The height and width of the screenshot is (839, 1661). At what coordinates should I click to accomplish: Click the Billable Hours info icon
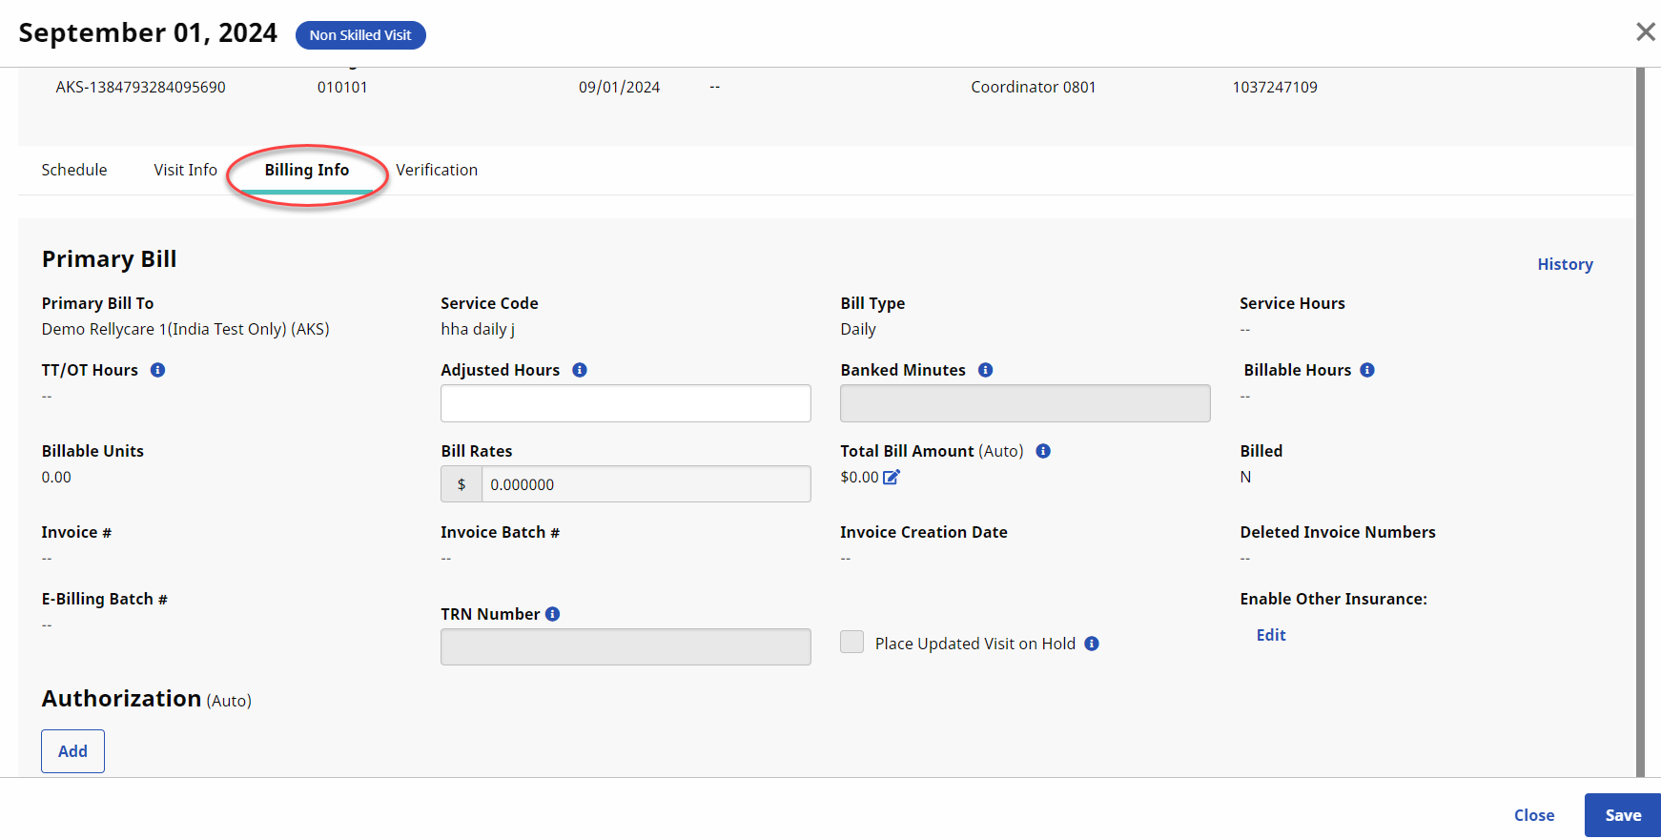point(1367,370)
